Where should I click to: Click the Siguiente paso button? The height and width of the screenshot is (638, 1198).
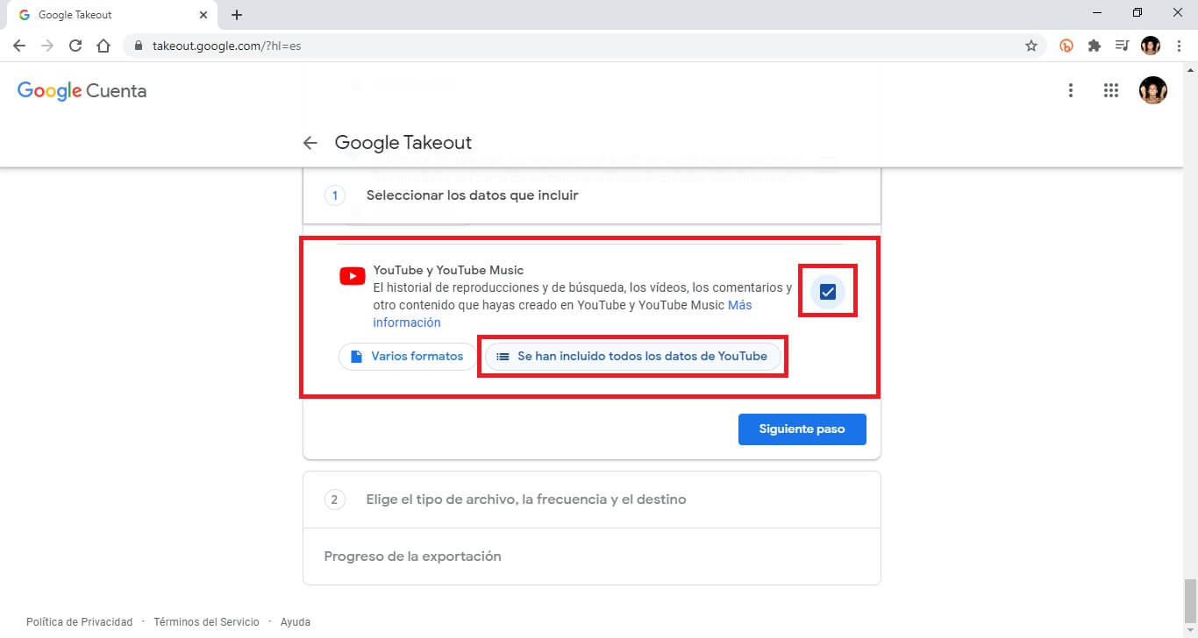point(802,429)
